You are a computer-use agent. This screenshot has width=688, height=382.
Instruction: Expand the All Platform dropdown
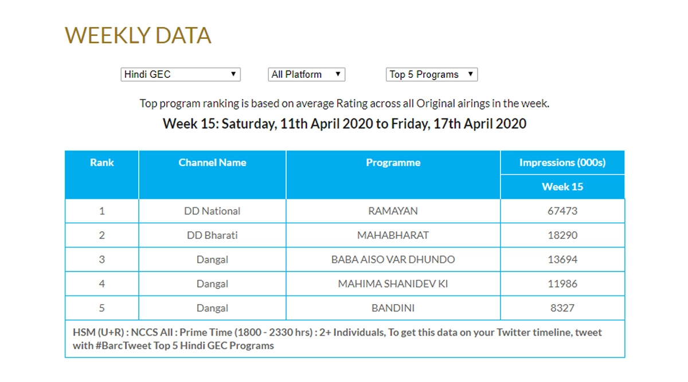tap(306, 74)
